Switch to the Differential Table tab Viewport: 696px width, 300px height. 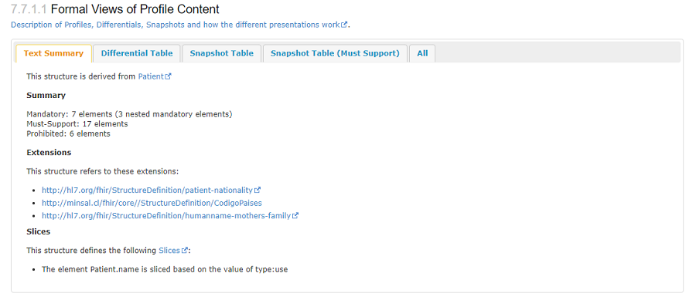[137, 53]
